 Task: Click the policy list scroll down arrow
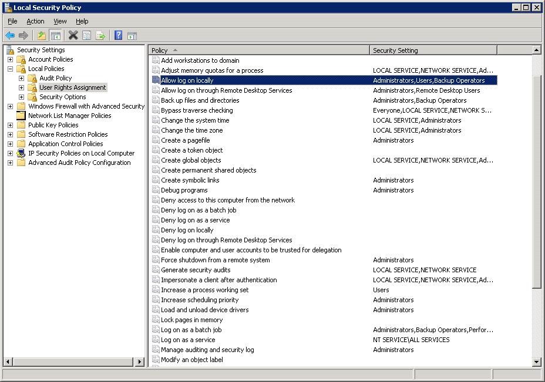[536, 362]
